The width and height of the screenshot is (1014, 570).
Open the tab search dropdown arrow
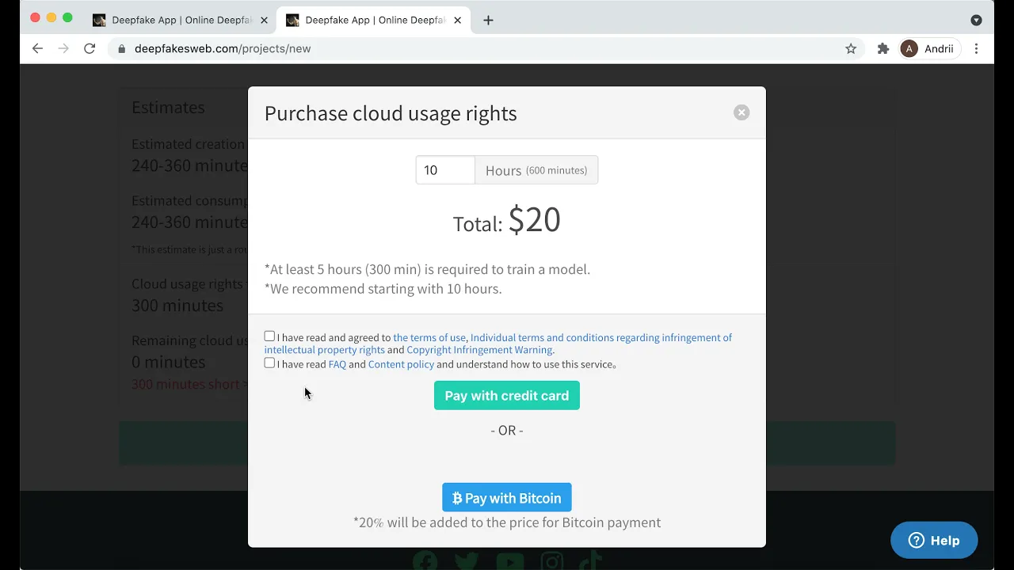click(976, 20)
